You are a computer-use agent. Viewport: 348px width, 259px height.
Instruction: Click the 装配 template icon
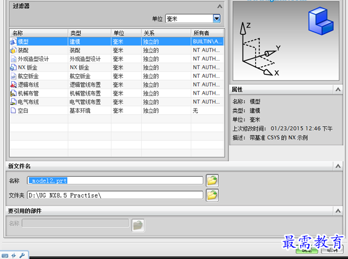pyautogui.click(x=13, y=51)
